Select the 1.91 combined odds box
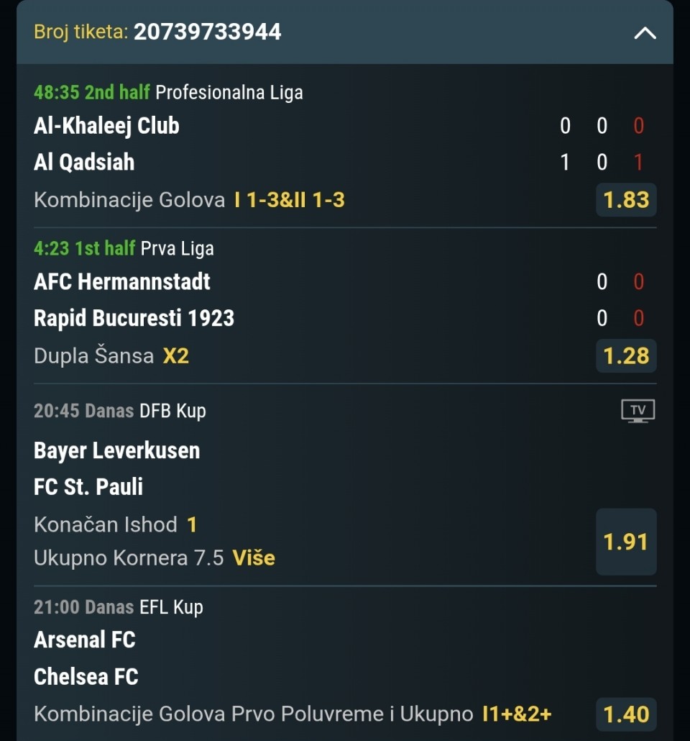 pos(626,542)
